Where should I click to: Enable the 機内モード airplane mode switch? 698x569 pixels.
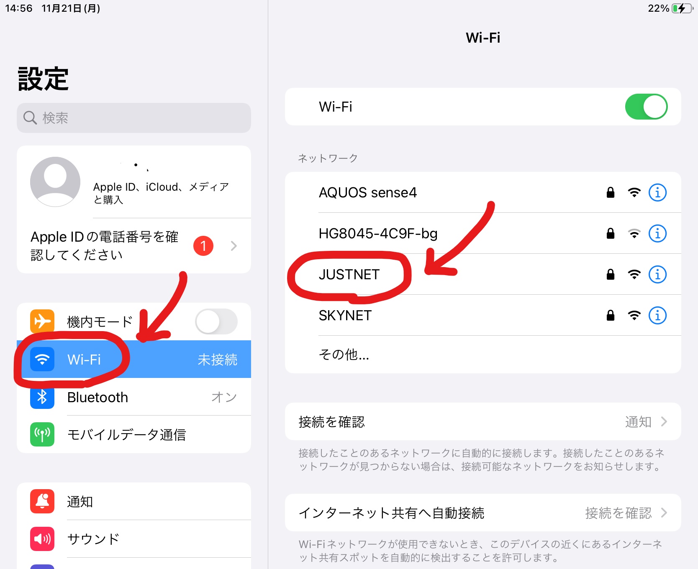(x=216, y=321)
